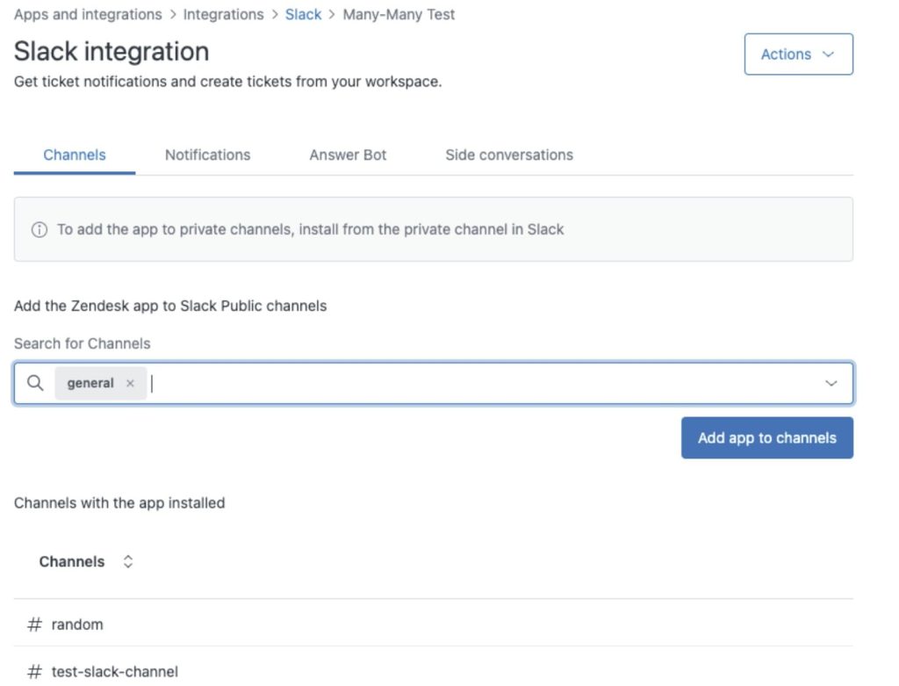The height and width of the screenshot is (686, 899).
Task: Click the info icon in banner
Action: (x=39, y=229)
